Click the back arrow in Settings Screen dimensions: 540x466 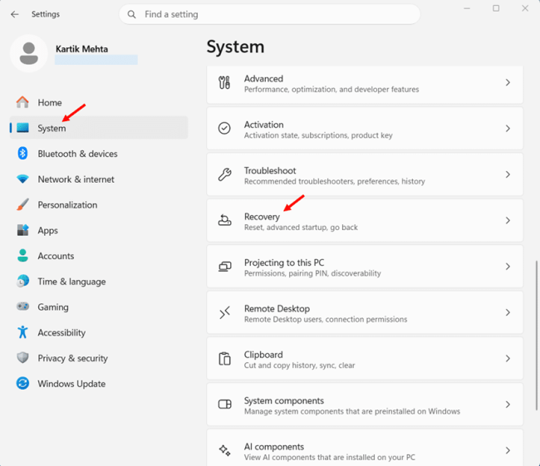(14, 14)
